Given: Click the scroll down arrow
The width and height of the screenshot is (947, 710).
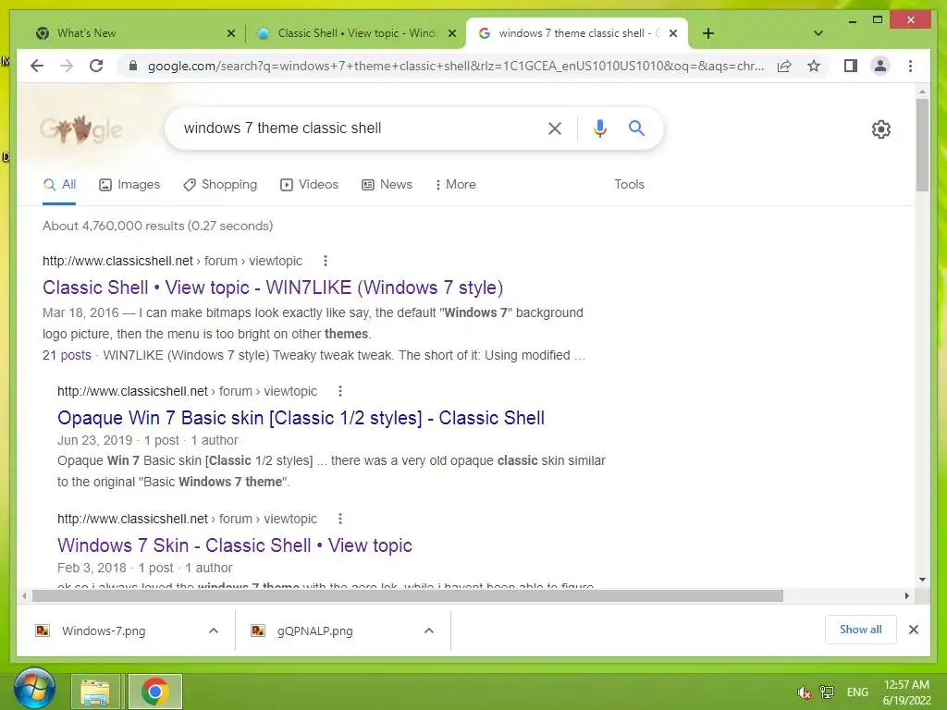Looking at the screenshot, I should 922,580.
